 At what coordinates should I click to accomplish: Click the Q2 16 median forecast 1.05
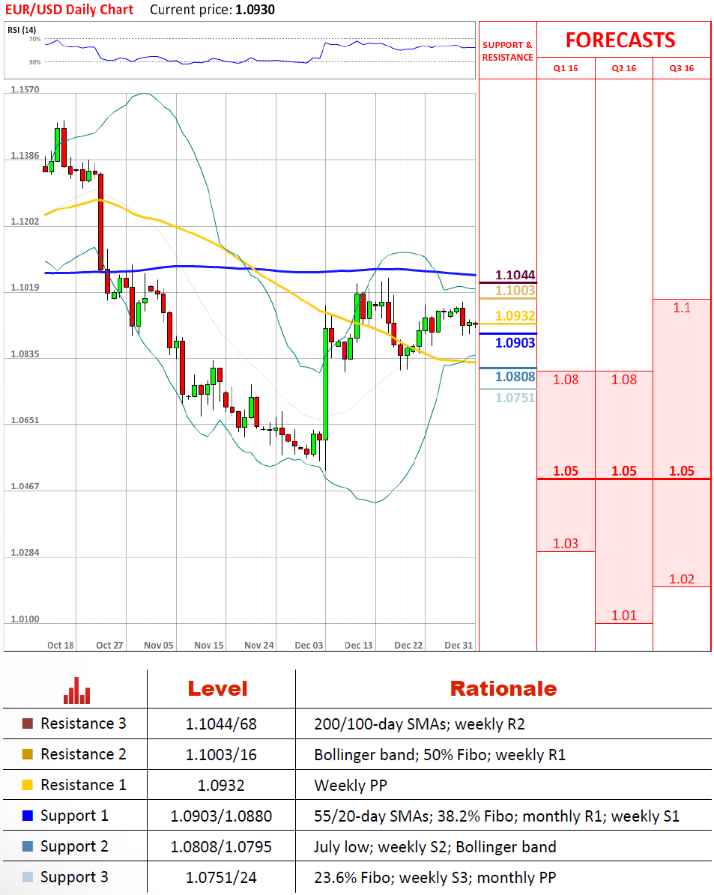pos(624,471)
